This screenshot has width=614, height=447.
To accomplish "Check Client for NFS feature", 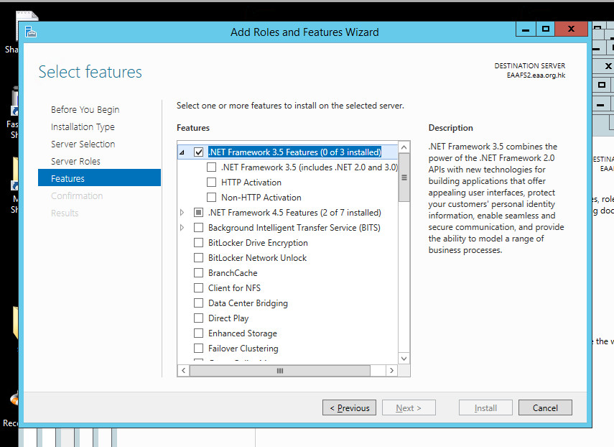I will [198, 288].
